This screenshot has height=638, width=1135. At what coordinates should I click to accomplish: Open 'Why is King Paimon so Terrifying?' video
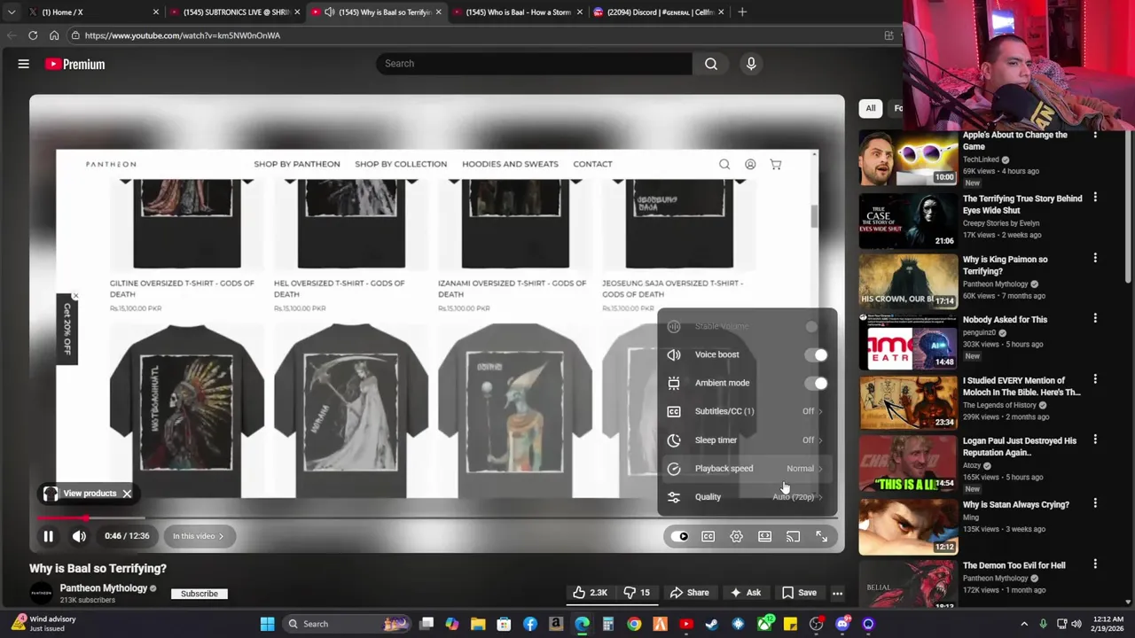(908, 280)
